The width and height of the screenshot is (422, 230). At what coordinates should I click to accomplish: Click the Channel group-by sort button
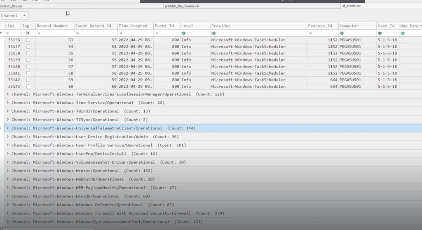coord(14,16)
